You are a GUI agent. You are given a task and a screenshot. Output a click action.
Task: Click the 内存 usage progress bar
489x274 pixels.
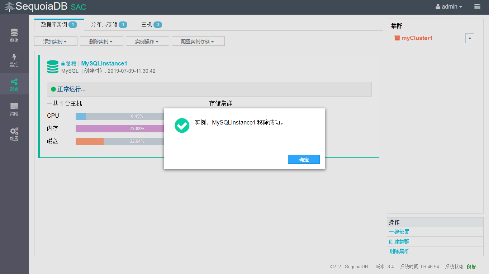[x=120, y=129]
